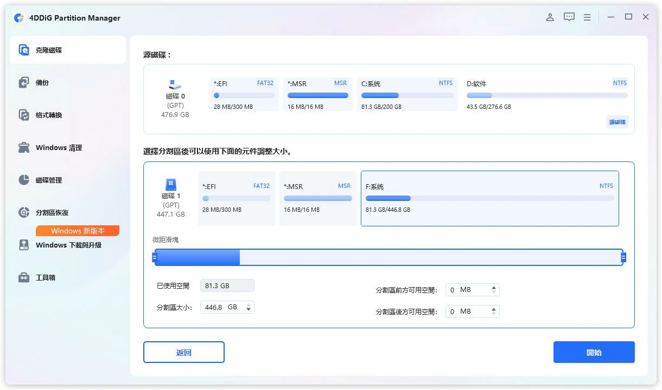662x390 pixels.
Task: Select source partition *:MSR
Action: pos(318,95)
